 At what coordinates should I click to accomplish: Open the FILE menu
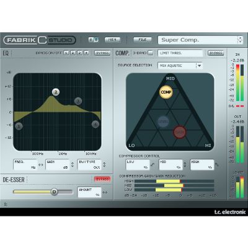click(143, 40)
